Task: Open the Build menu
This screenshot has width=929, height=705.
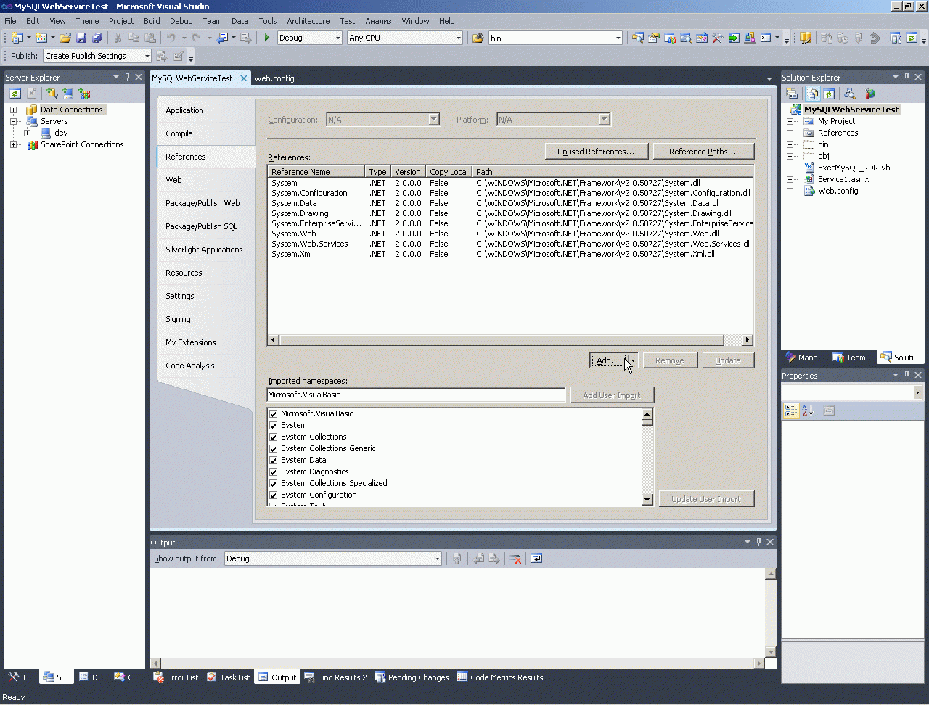Action: click(x=152, y=21)
